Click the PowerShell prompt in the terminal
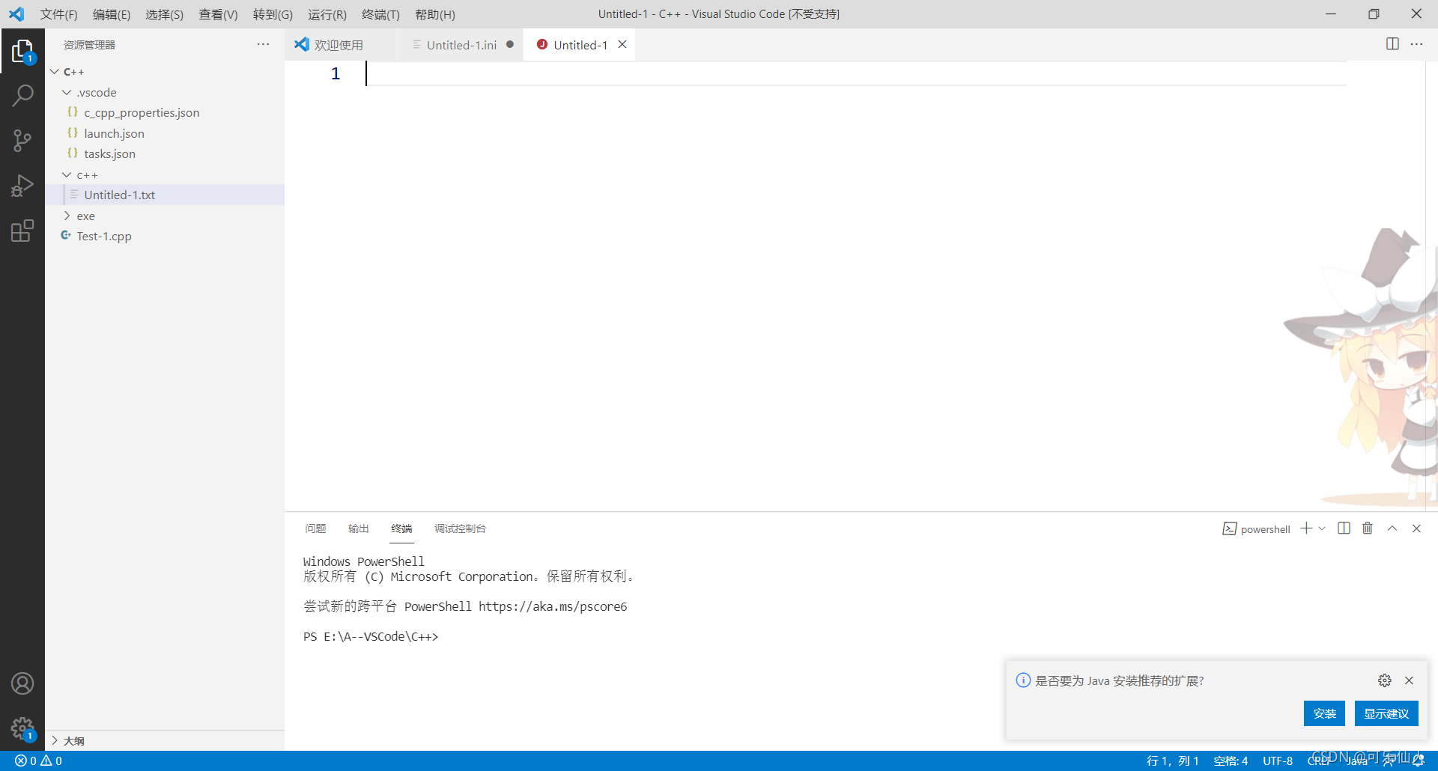 (x=371, y=637)
